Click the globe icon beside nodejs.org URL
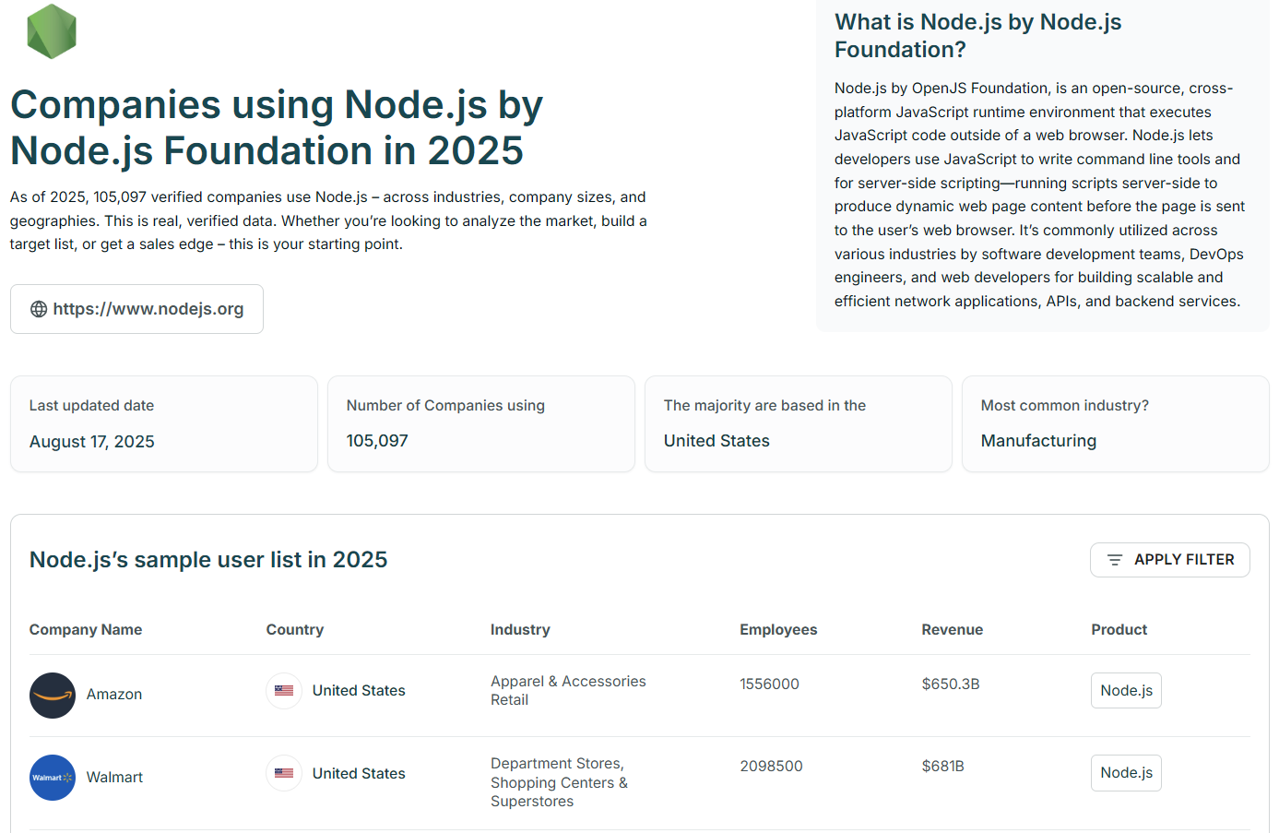Image resolution: width=1279 pixels, height=833 pixels. (39, 309)
